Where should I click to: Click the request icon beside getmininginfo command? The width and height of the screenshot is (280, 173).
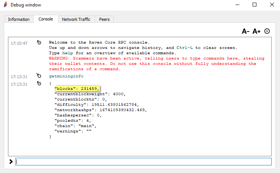click(39, 76)
